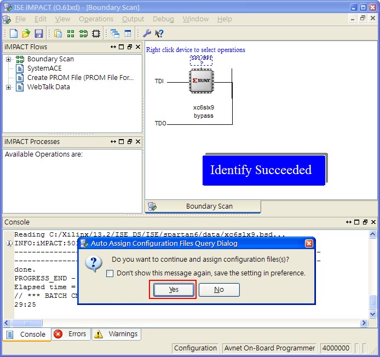Click the chip device toolbar icon
380x357 pixels.
pos(96,33)
